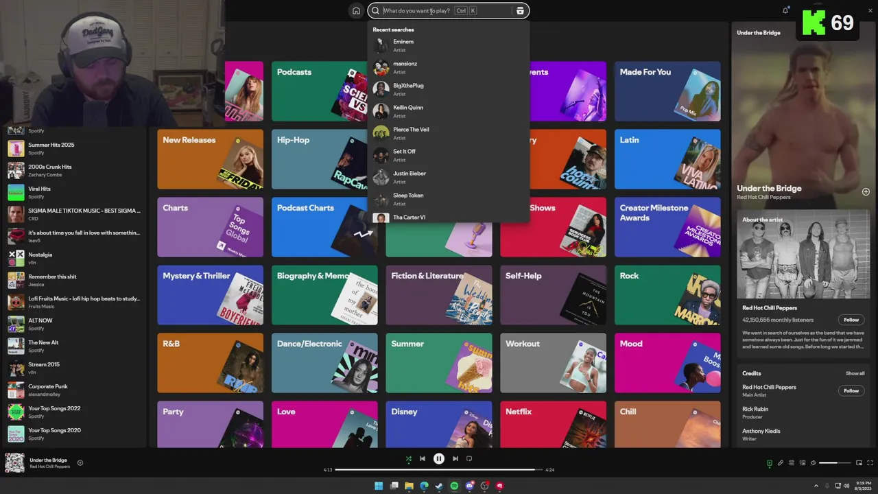Open Viral Hits playlist in library

point(74,192)
